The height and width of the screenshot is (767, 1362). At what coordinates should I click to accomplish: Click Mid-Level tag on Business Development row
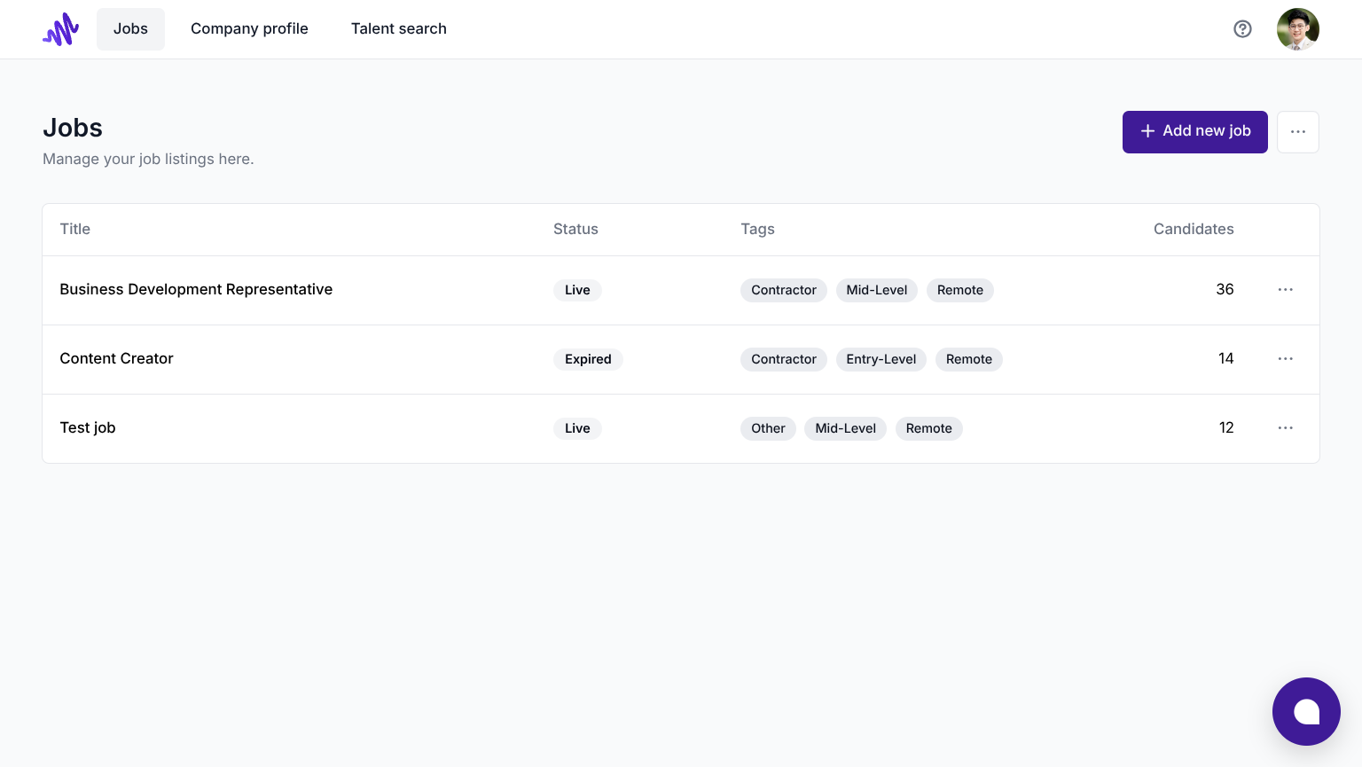[877, 290]
